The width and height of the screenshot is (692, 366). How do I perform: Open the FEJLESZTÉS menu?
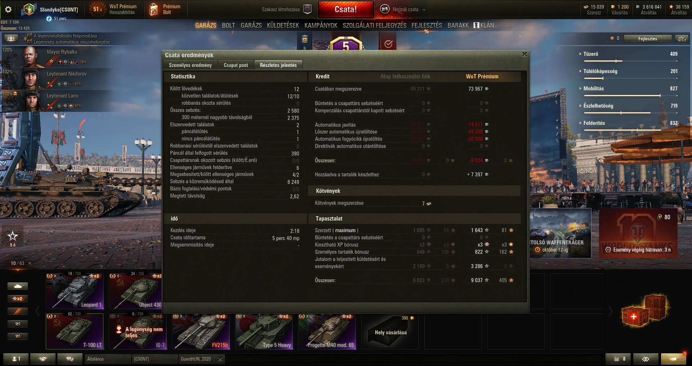pos(427,26)
